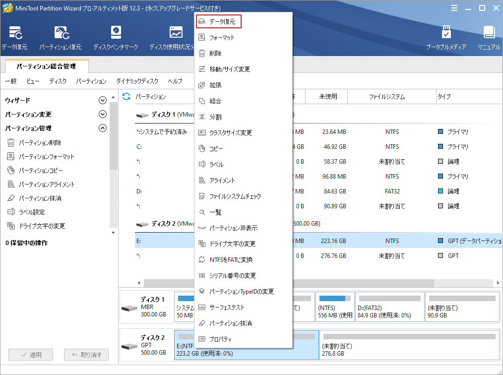Select クラスタサイズ変更 menu entry
The image size is (503, 375).
tap(244, 133)
